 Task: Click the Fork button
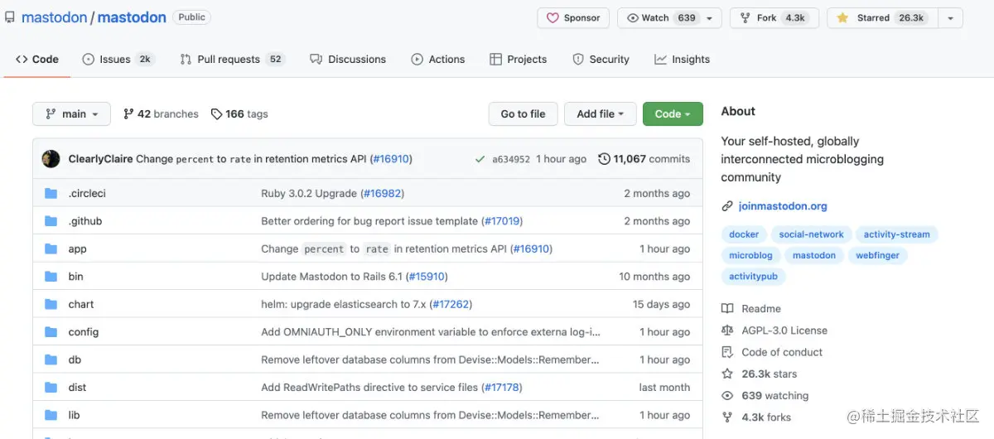click(x=774, y=18)
